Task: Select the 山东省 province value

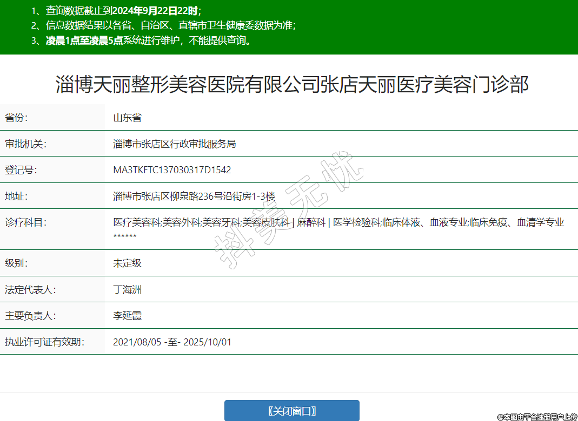Action: [127, 118]
